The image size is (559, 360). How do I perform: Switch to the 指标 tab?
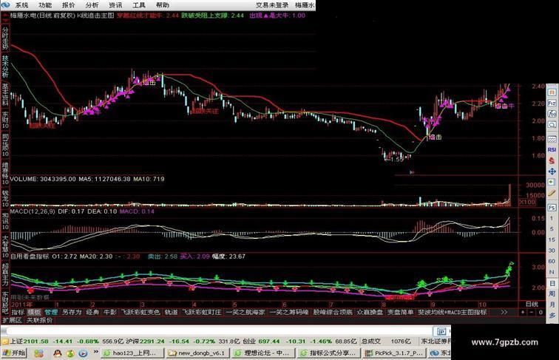pyautogui.click(x=18, y=312)
